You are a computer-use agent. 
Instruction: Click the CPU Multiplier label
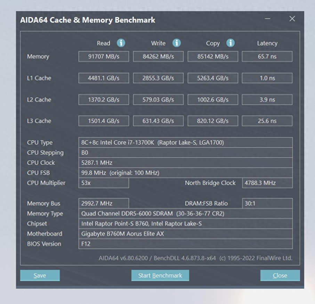click(x=46, y=183)
